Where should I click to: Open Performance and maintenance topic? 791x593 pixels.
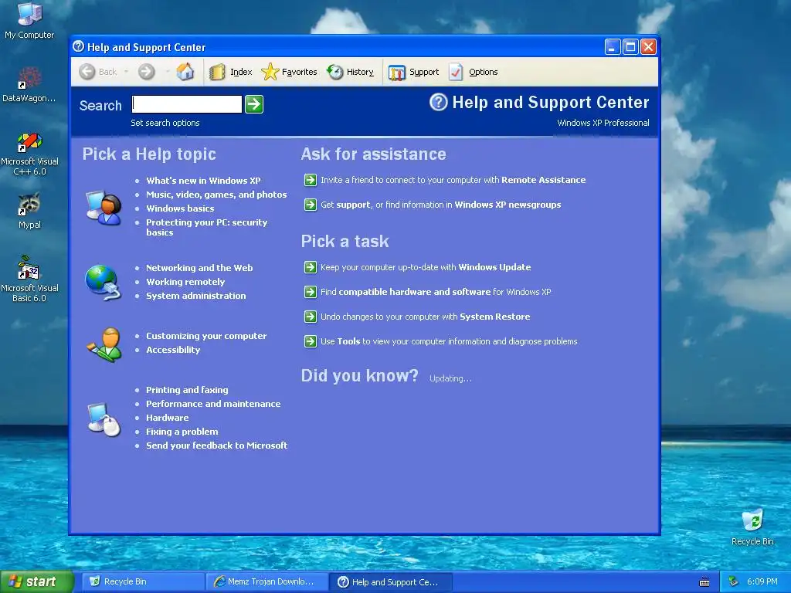(x=213, y=404)
